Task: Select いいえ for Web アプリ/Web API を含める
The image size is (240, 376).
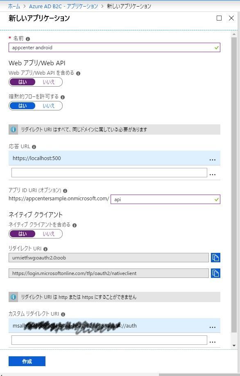Action: (x=49, y=82)
